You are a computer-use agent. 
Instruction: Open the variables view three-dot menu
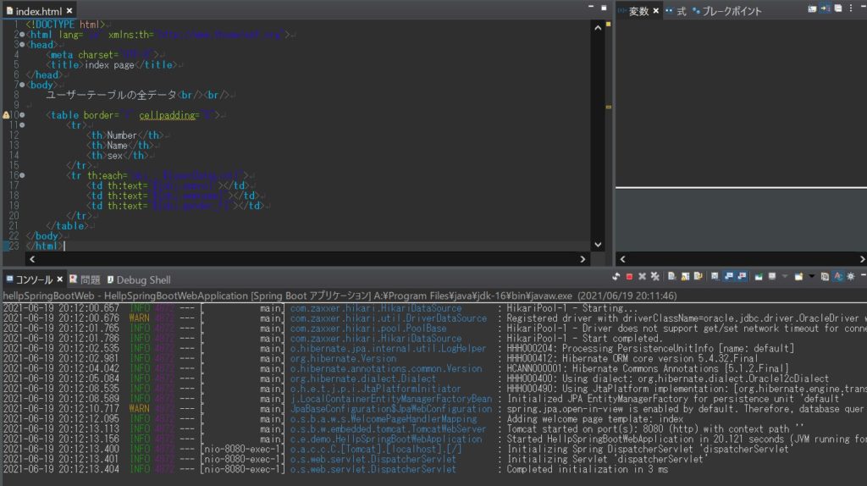tap(850, 9)
